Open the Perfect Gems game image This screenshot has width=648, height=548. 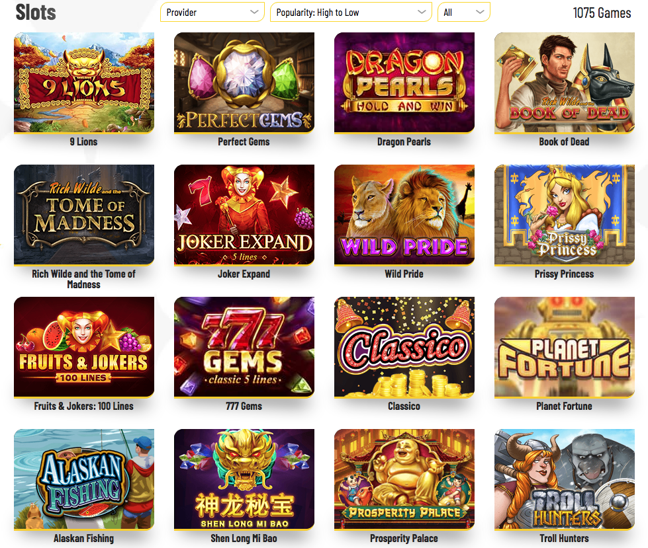[x=244, y=83]
